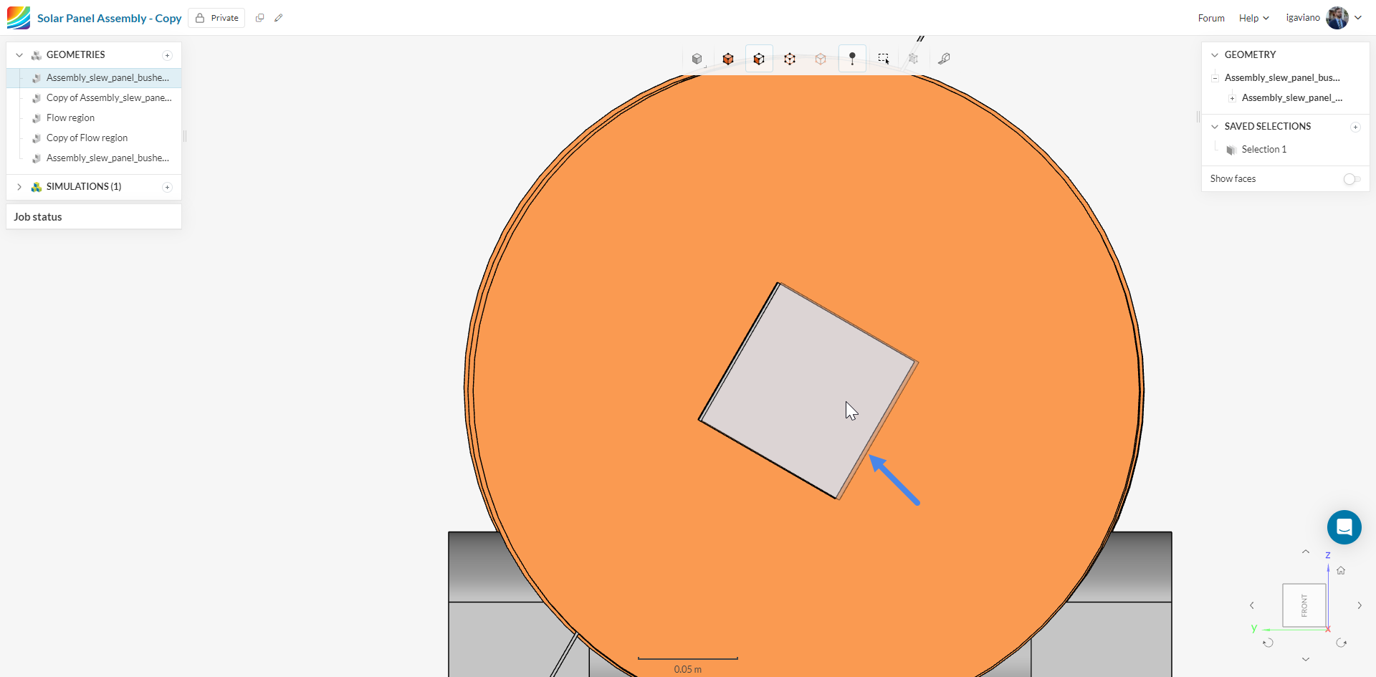Image resolution: width=1376 pixels, height=677 pixels.
Task: Expand the nested Assembly_slew_panel_... node
Action: click(x=1232, y=98)
